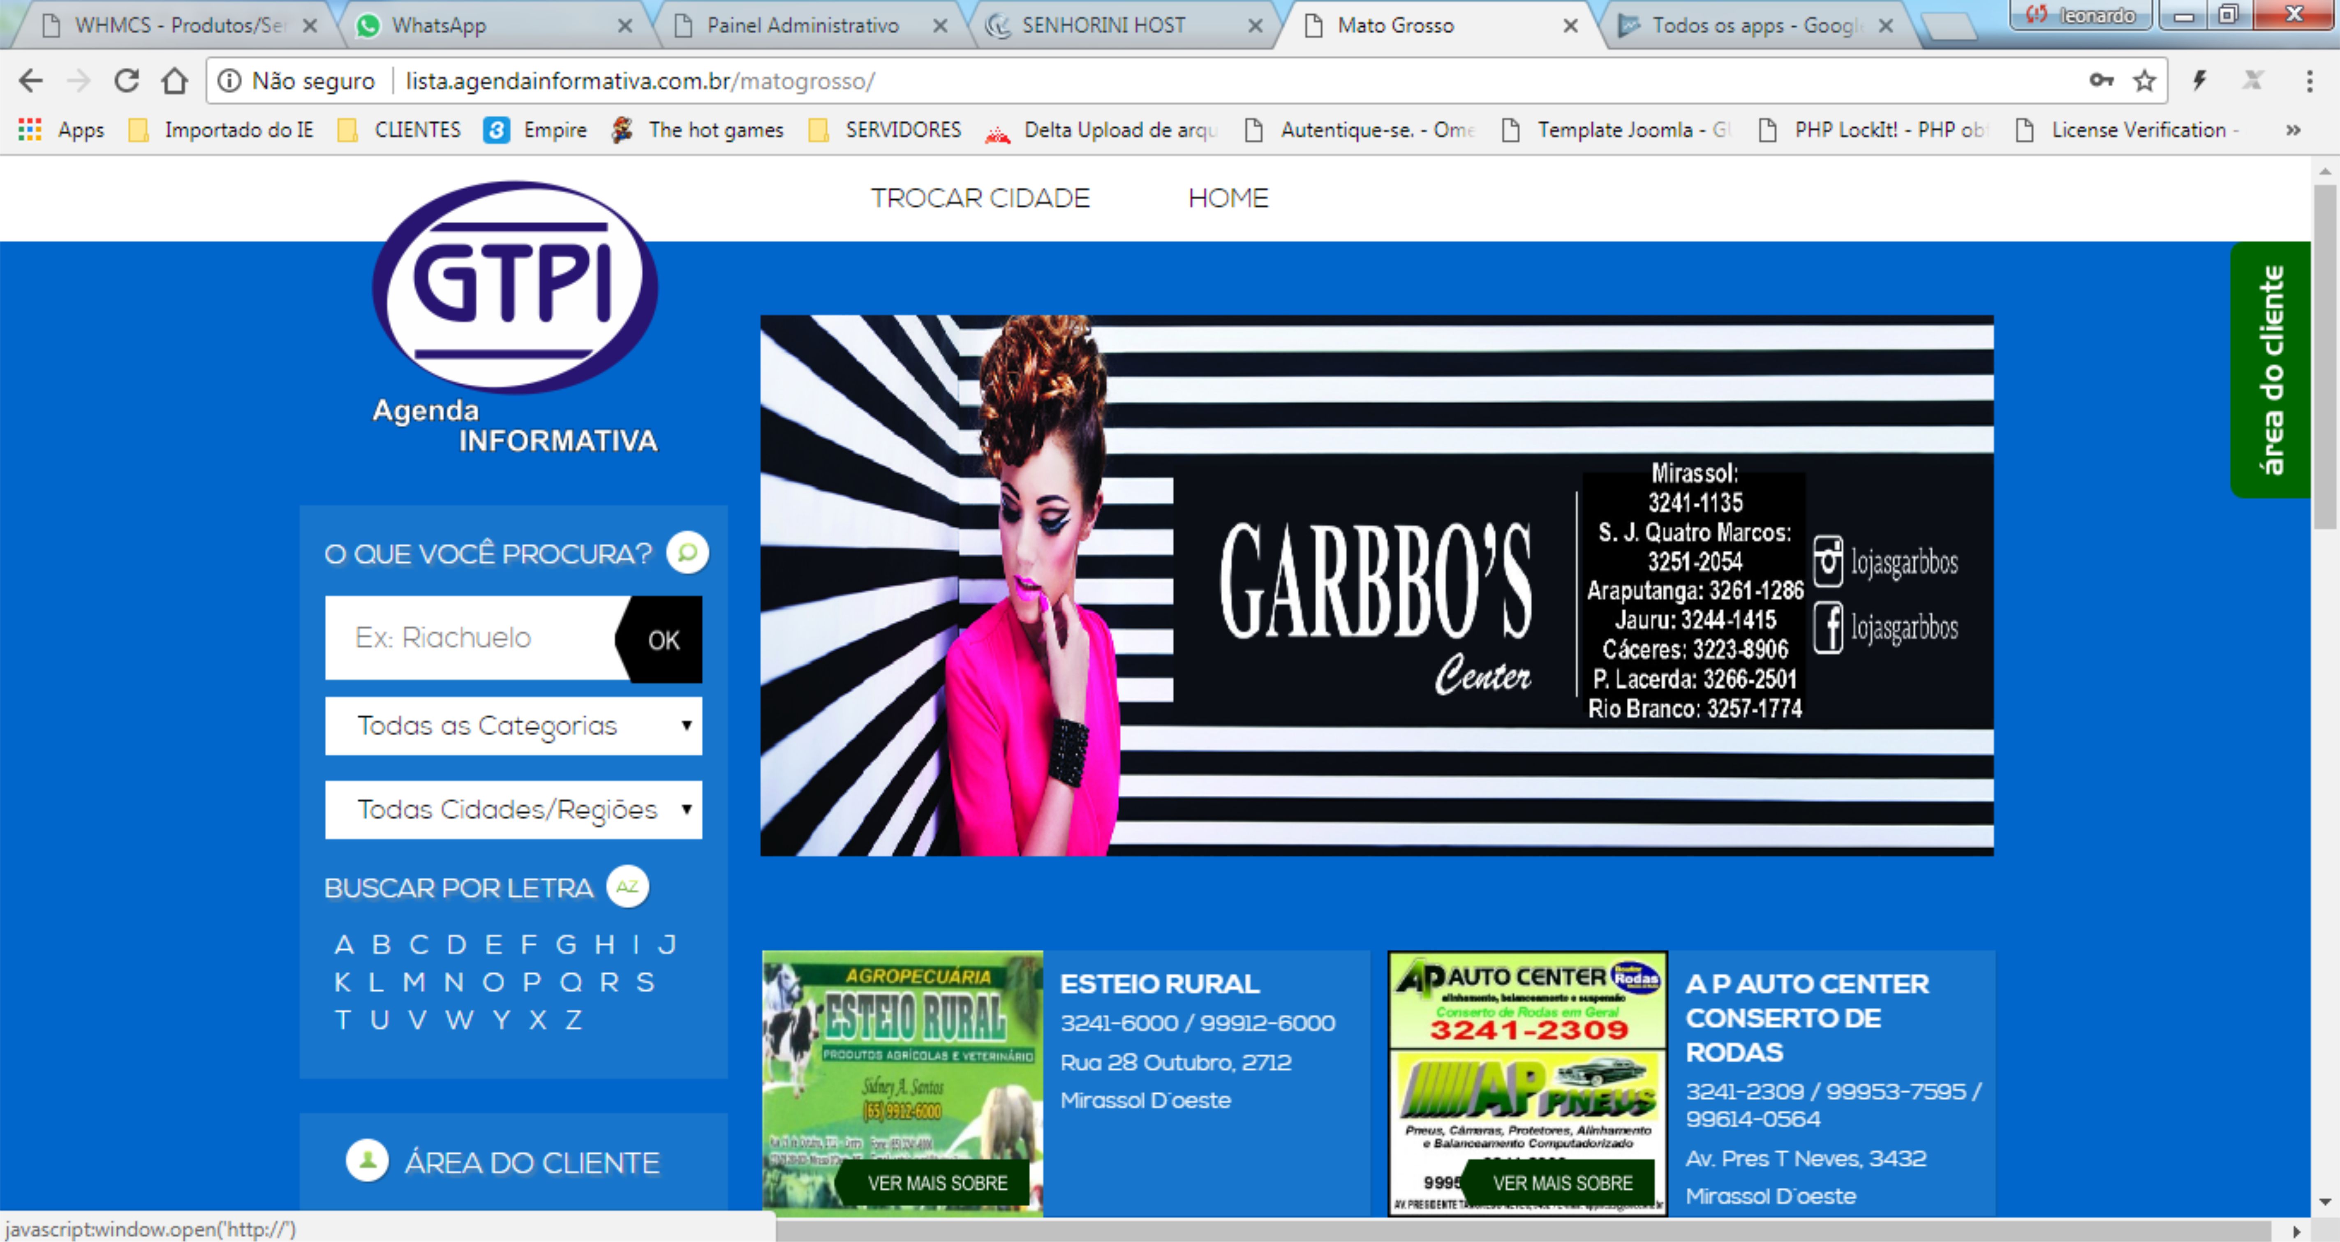Click the lightning bolt extension icon
Screen dimensions: 2340x1242
click(x=2199, y=81)
